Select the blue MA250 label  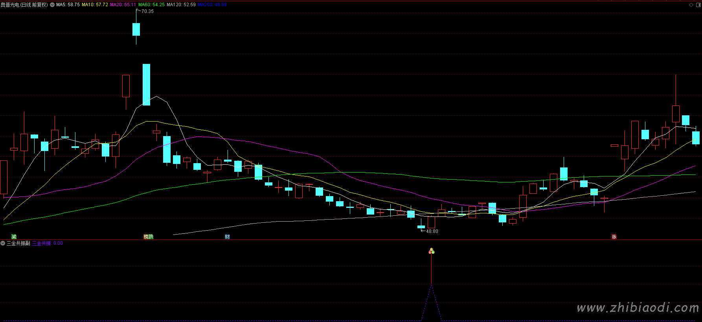[212, 5]
